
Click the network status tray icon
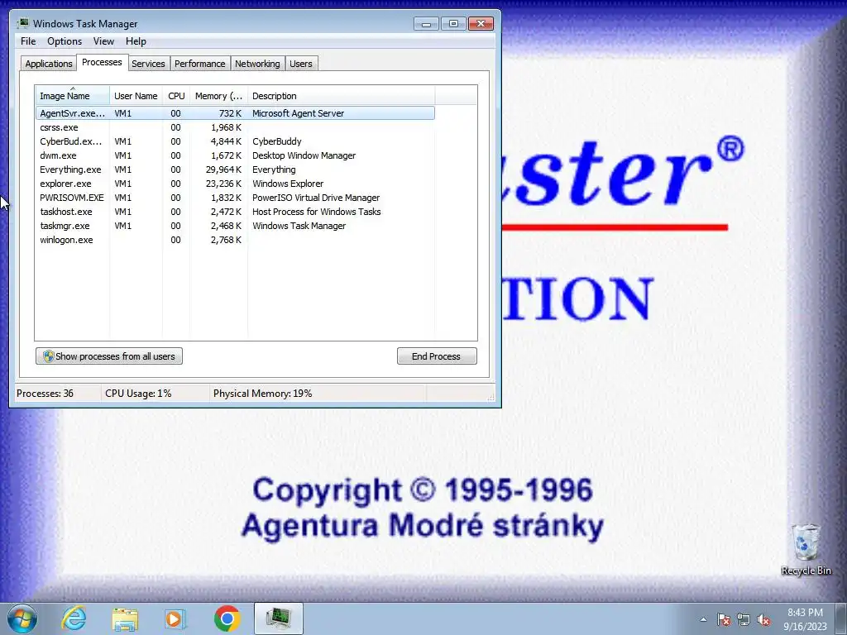click(x=744, y=620)
